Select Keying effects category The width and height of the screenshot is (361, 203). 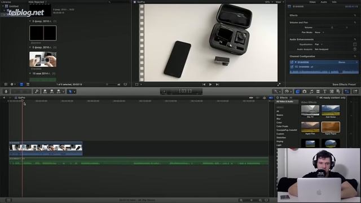point(280,142)
